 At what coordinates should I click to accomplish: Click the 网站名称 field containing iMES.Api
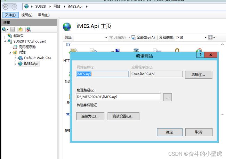(102, 74)
